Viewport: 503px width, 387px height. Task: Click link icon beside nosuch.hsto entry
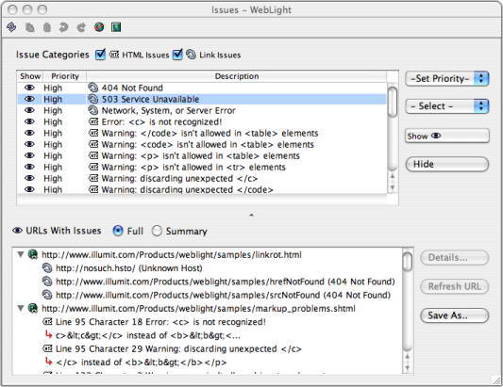click(x=47, y=268)
